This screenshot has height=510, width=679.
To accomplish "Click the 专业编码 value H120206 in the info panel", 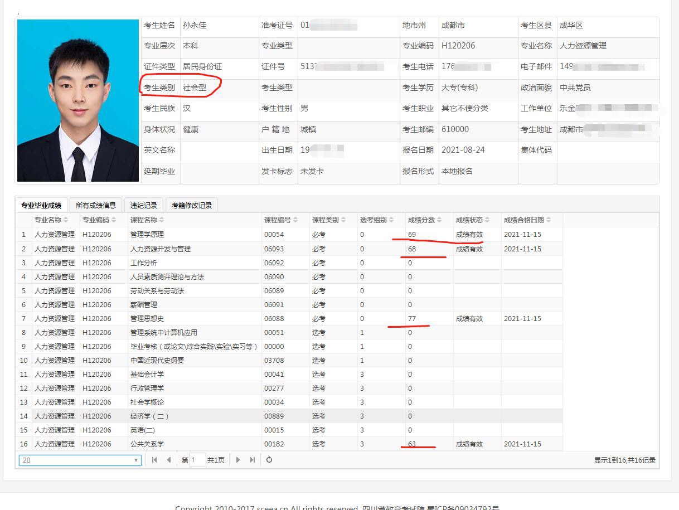I will click(x=458, y=46).
